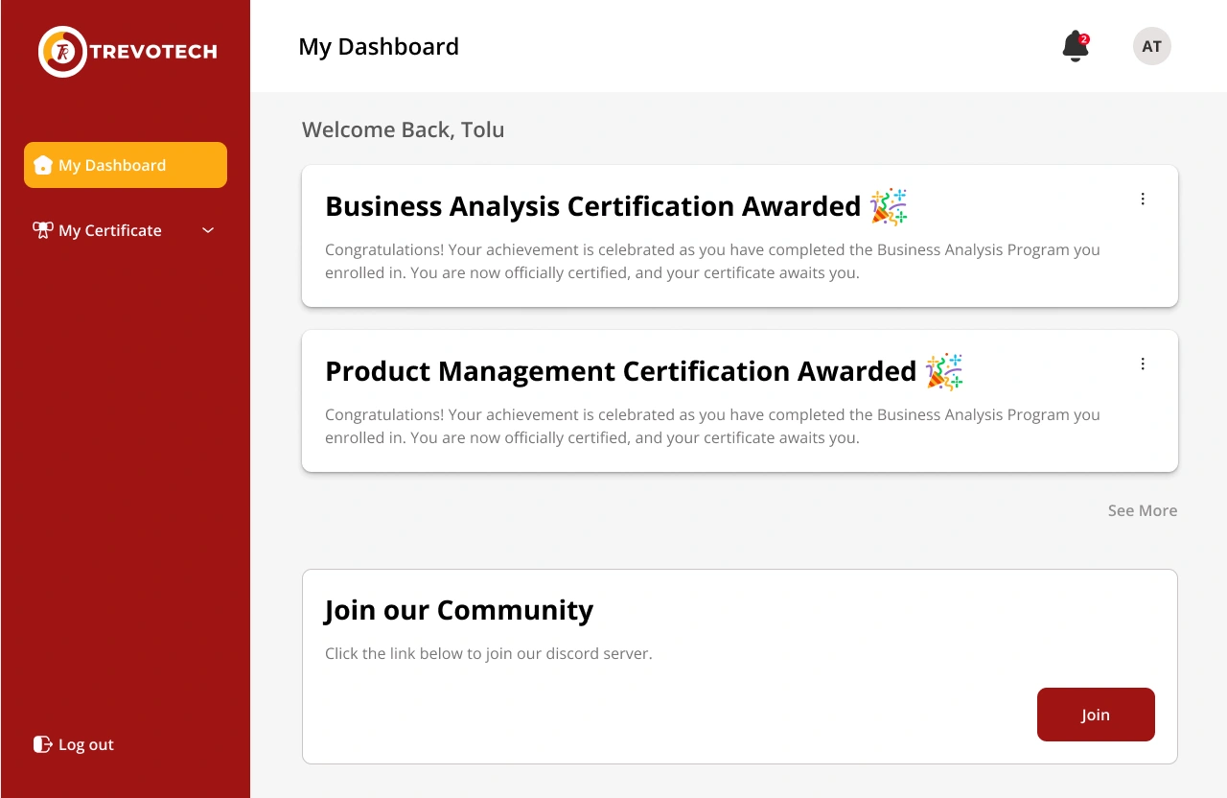The image size is (1227, 798).
Task: Click the See More link
Action: 1143,510
